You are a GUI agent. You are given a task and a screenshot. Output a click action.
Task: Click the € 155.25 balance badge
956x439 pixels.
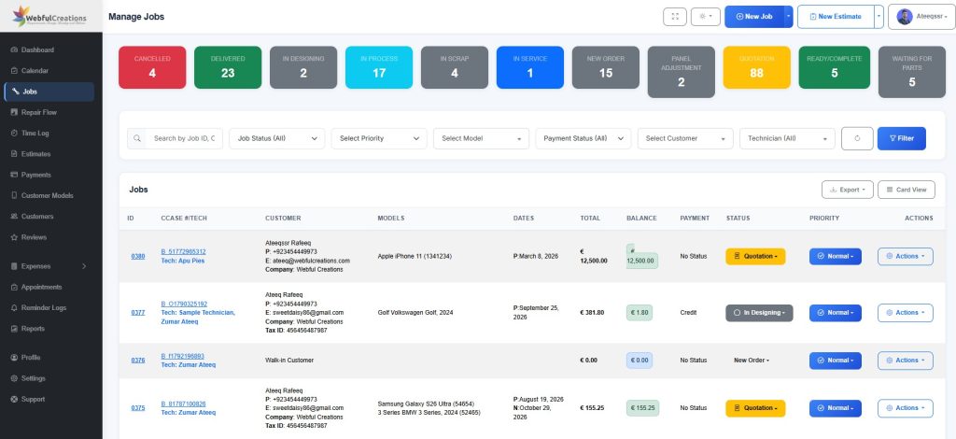point(642,408)
